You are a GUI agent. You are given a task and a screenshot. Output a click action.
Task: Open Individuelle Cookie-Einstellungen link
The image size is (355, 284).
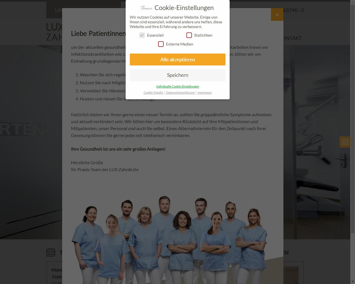pos(177,87)
